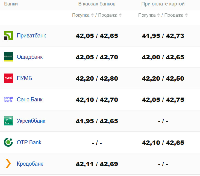This screenshot has width=200, height=176.
Task: Click the Oschadbank dark green logo
Action: tap(8, 57)
